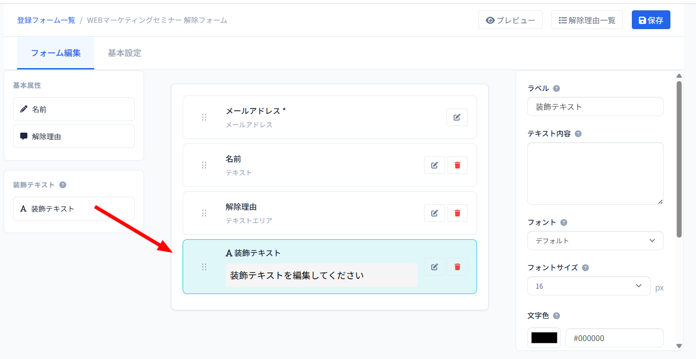696x359 pixels.
Task: Open the プレビュー button
Action: click(510, 20)
